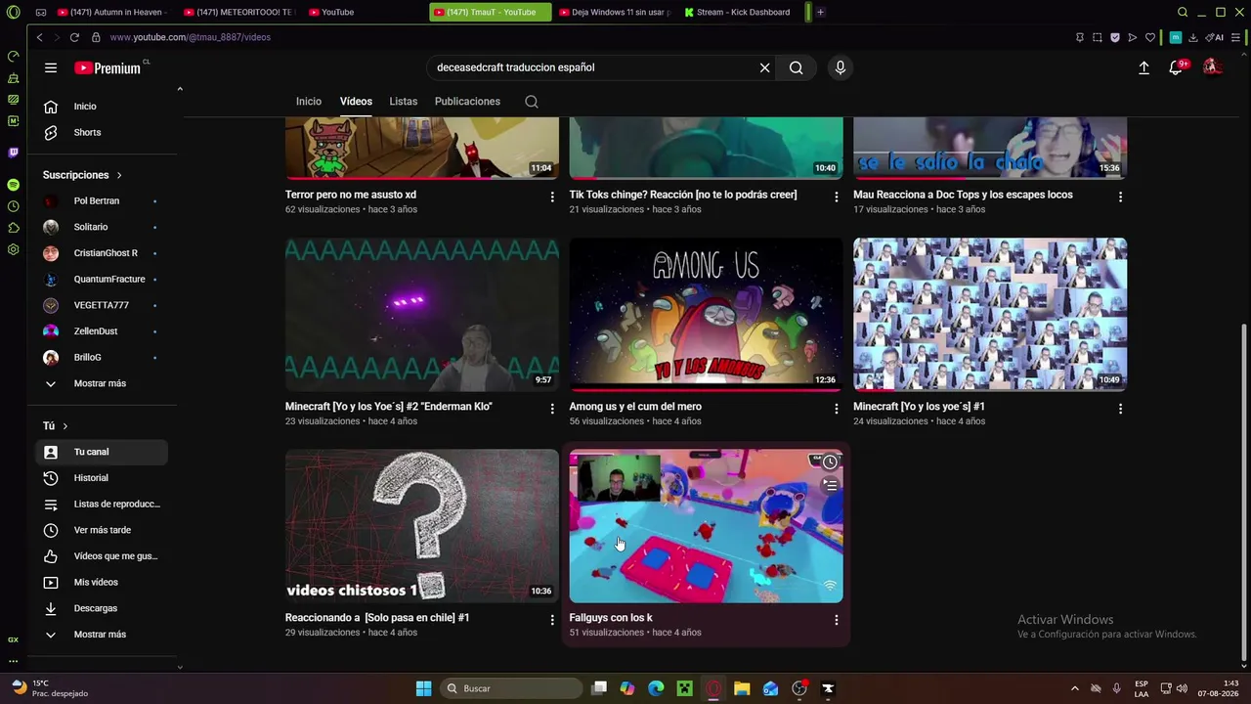Image resolution: width=1251 pixels, height=704 pixels.
Task: Go back to the previous page
Action: coord(39,37)
